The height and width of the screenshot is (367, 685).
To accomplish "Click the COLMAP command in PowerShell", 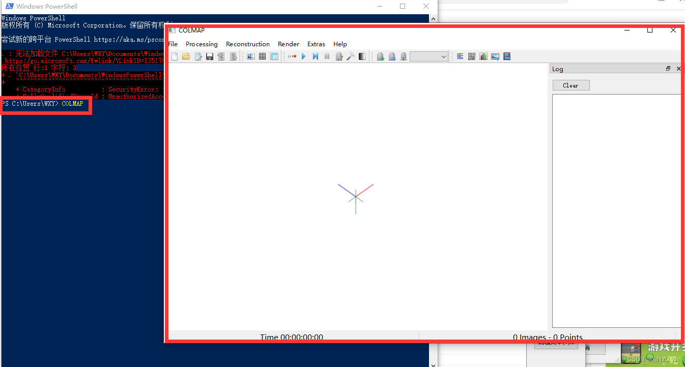I will (72, 104).
